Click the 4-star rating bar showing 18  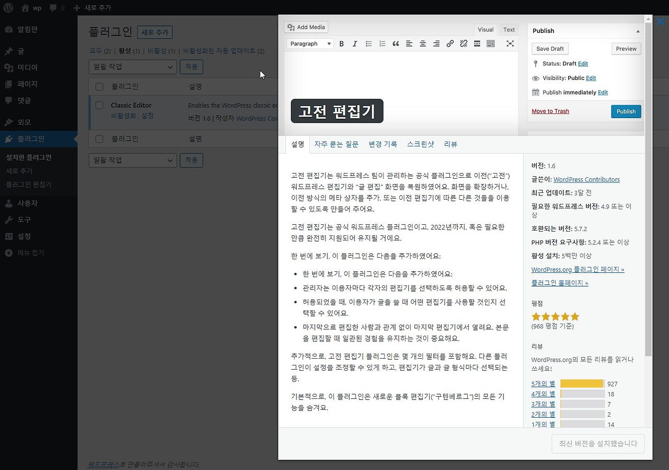(582, 394)
